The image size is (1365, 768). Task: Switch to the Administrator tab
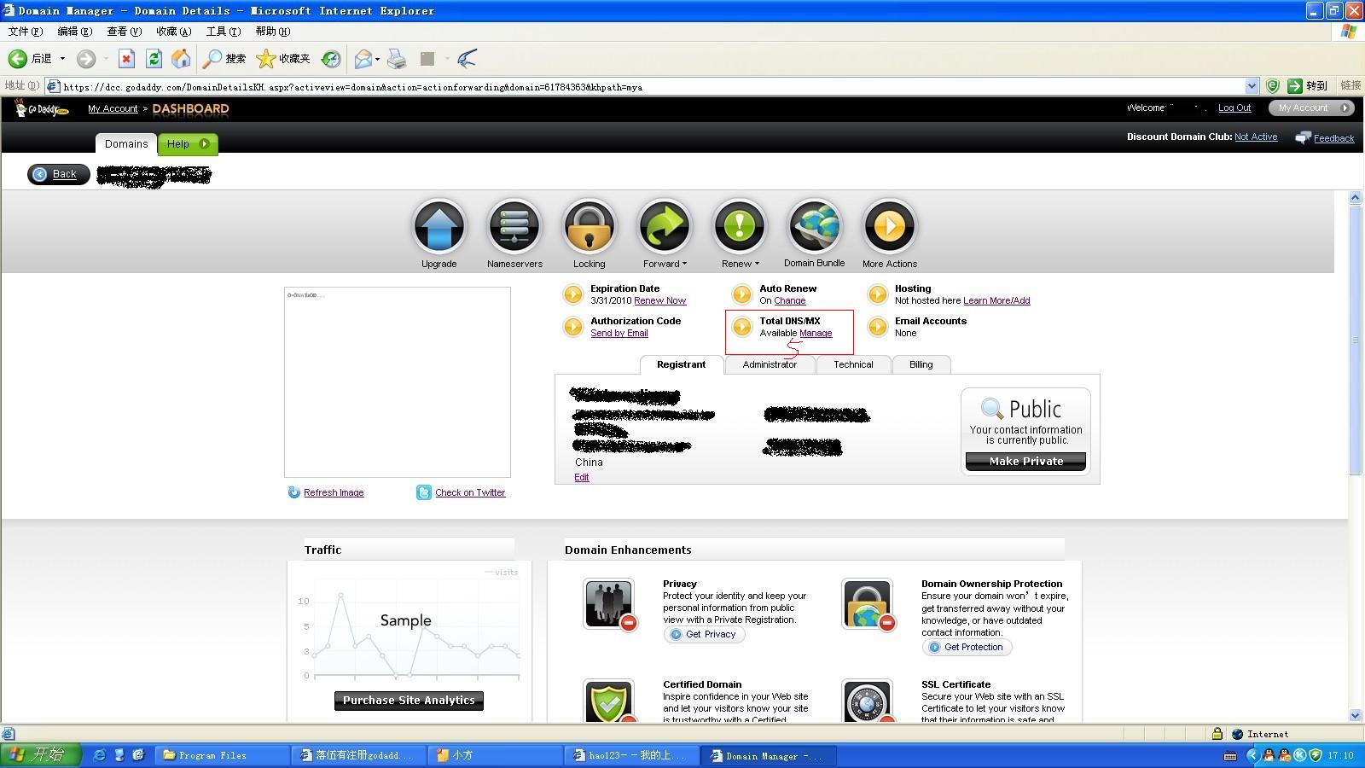[x=770, y=364]
